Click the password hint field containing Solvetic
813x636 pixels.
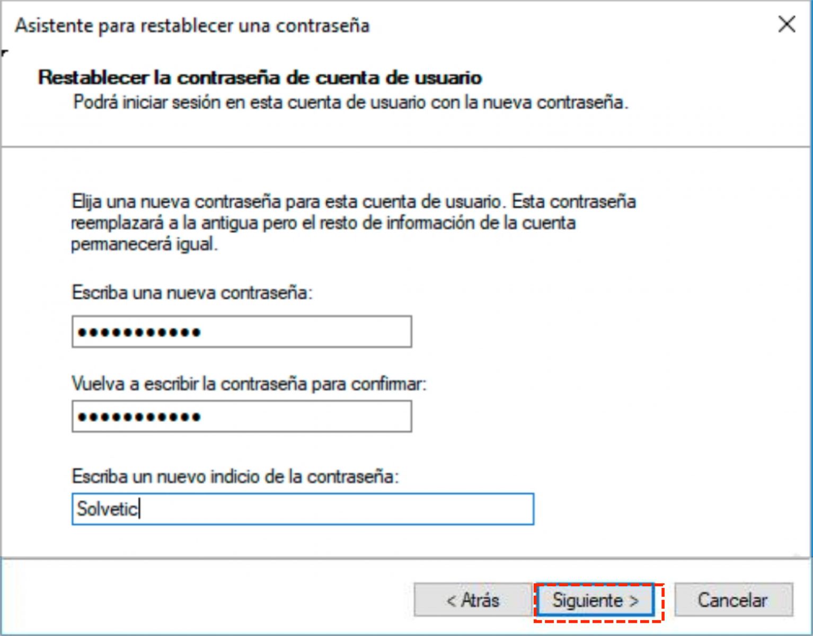coord(302,509)
